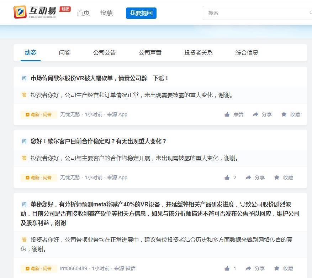The width and height of the screenshot is (312, 278).
Task: Switch to the 问答 tab
Action: (x=64, y=52)
